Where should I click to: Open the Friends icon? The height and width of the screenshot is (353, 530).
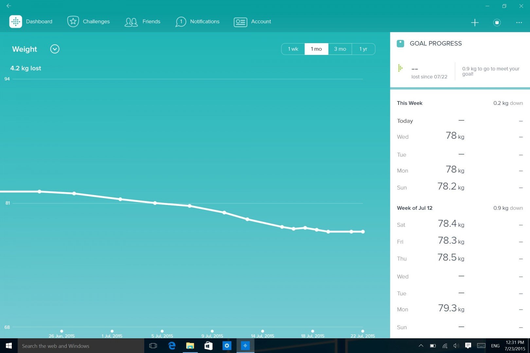click(131, 22)
